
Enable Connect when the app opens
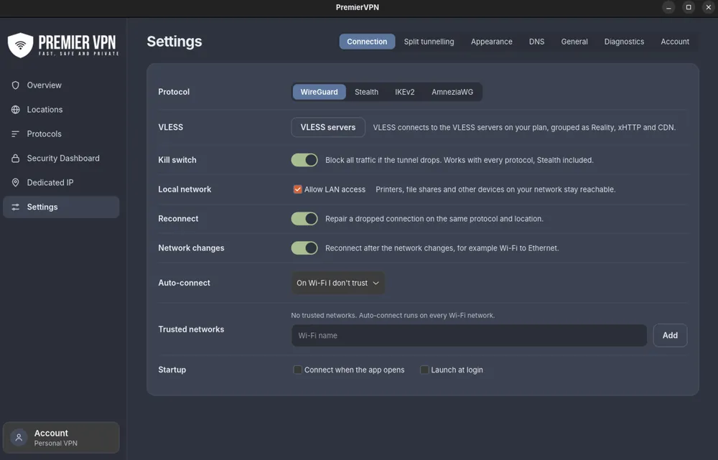coord(298,370)
